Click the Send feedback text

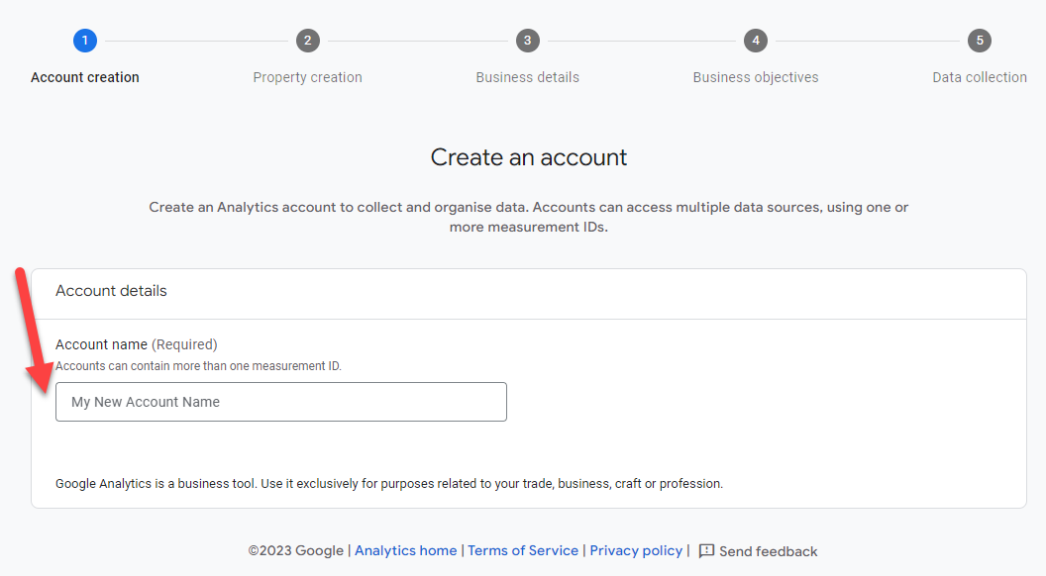click(x=768, y=551)
